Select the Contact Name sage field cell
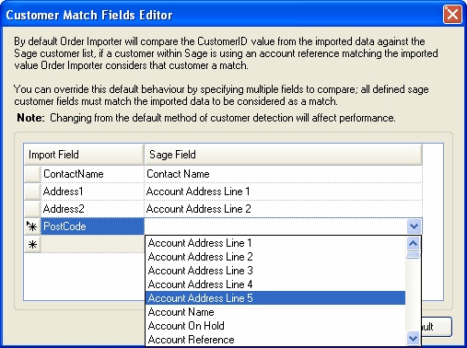 point(283,174)
